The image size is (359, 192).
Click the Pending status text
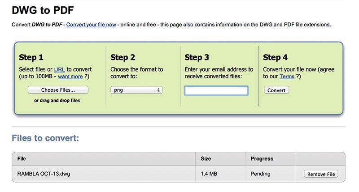[x=260, y=174]
